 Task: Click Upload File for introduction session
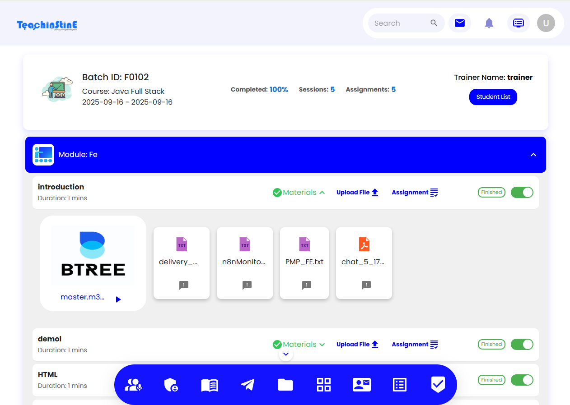click(x=357, y=193)
